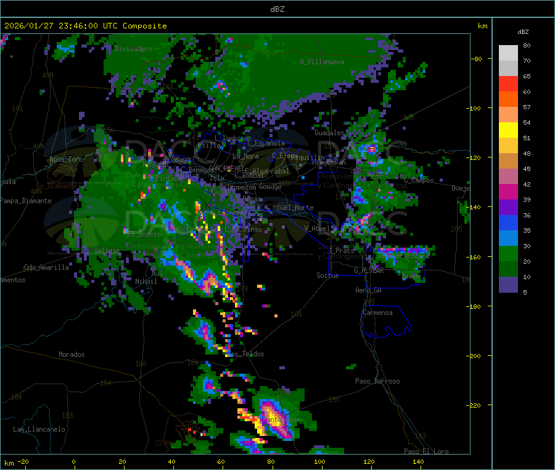
Task: Click the 'C_Espanola' map label
Action: pyautogui.click(x=266, y=143)
